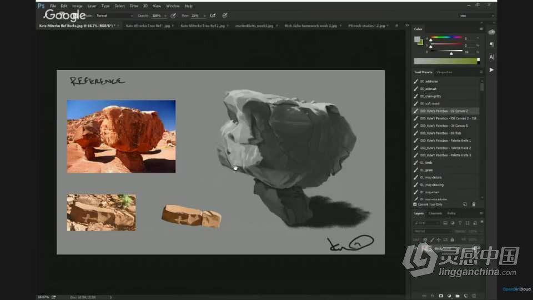Open the Actions play icon in dock

click(491, 70)
